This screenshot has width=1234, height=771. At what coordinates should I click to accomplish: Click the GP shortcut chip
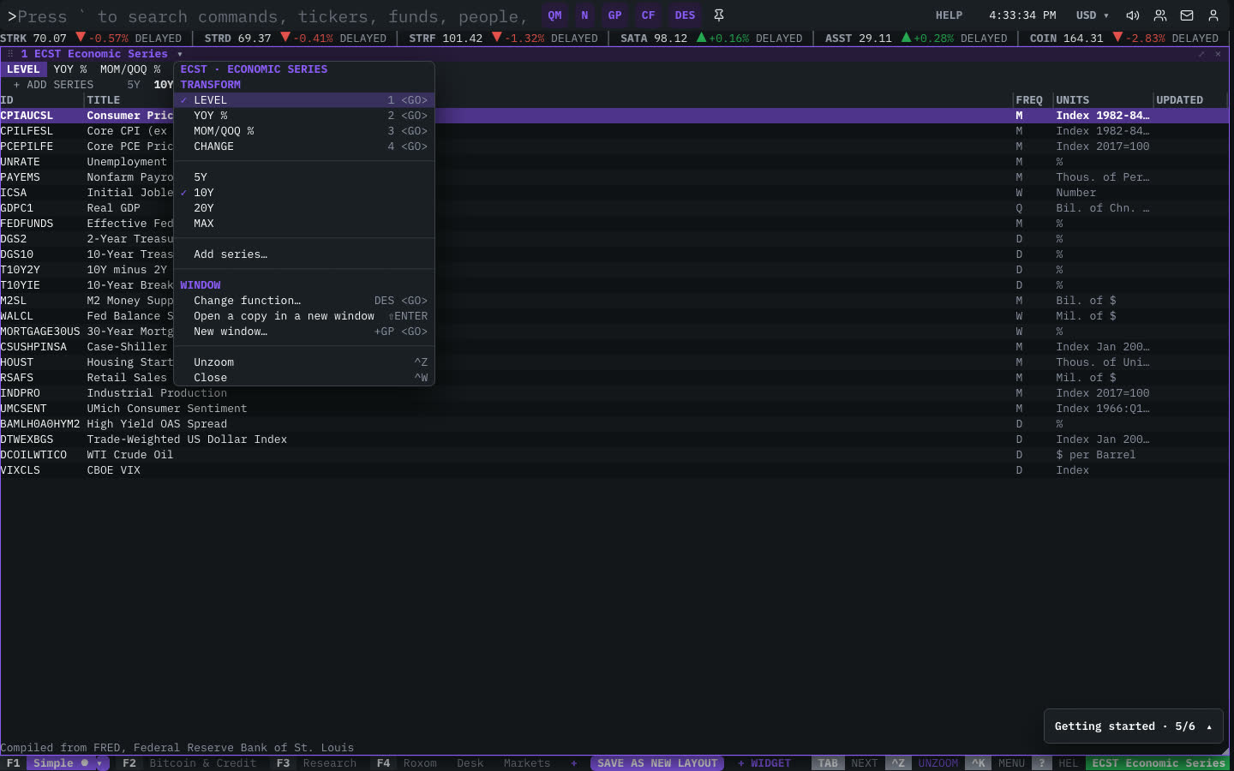pos(615,15)
